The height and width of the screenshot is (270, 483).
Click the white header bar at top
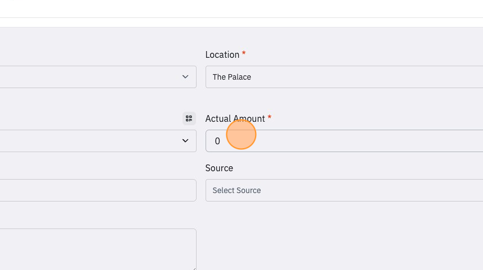point(241,8)
